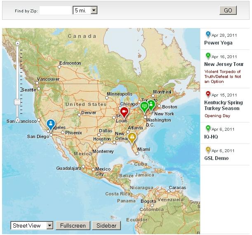Click zoom in arrow atop zoom slider

(x=17, y=42)
